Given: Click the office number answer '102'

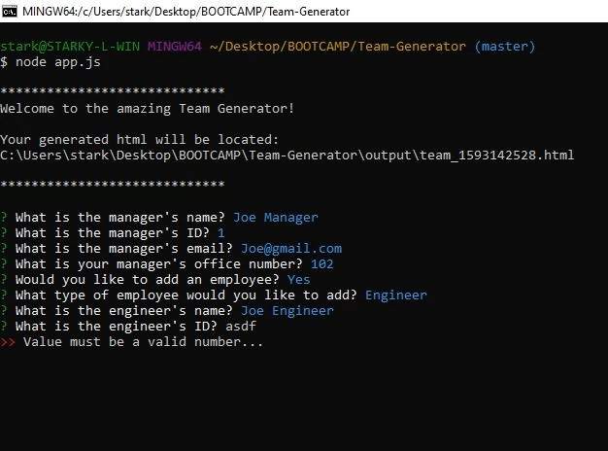Looking at the screenshot, I should coord(322,264).
